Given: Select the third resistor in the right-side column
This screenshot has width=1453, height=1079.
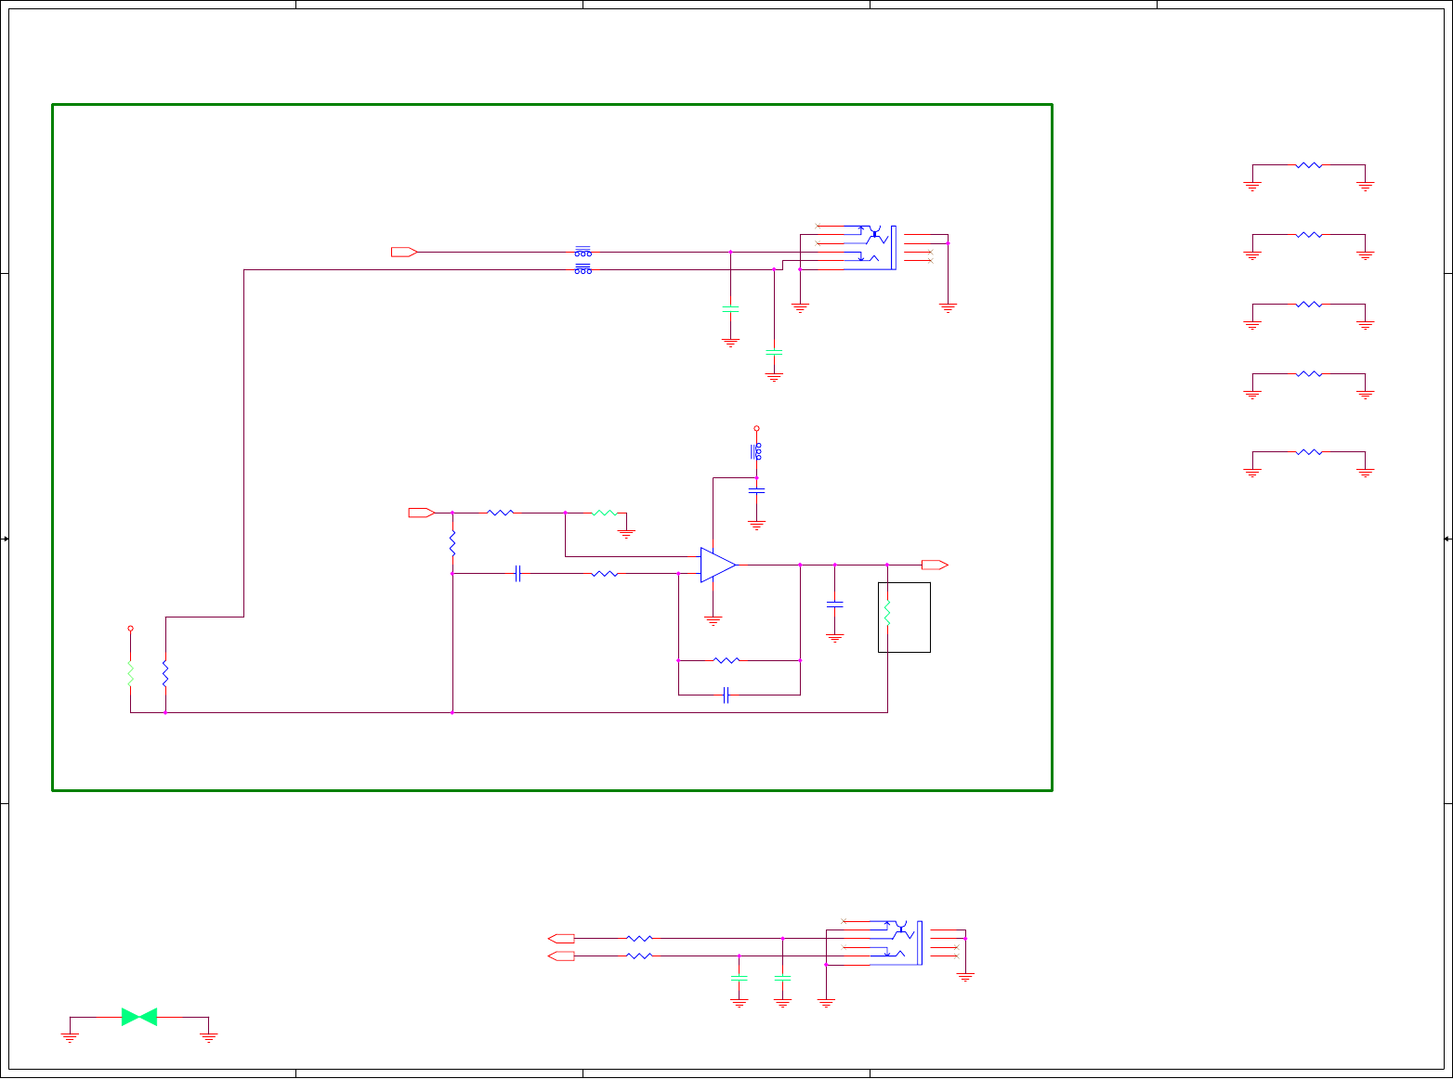Looking at the screenshot, I should [1308, 305].
